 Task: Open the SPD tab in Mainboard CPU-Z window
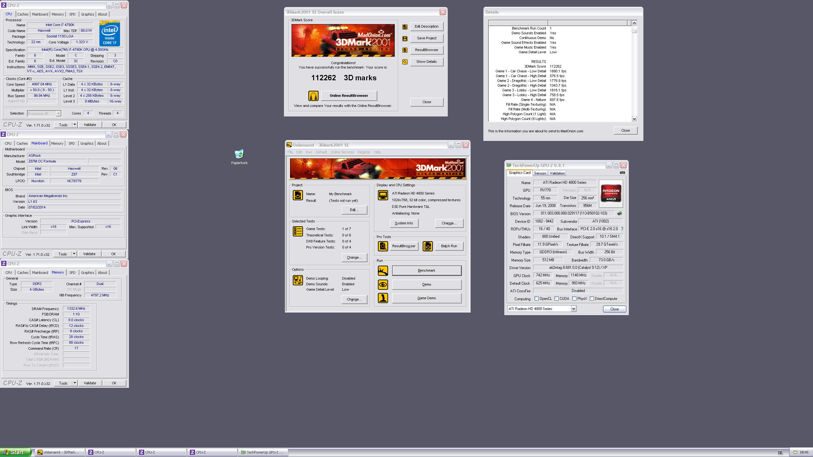(x=72, y=143)
